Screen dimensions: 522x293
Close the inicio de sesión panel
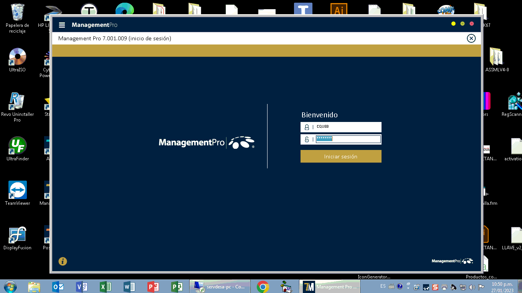click(x=471, y=38)
